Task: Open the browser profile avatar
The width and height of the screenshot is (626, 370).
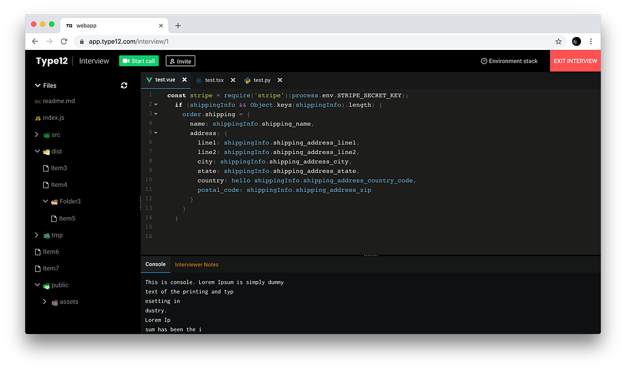Action: click(577, 41)
